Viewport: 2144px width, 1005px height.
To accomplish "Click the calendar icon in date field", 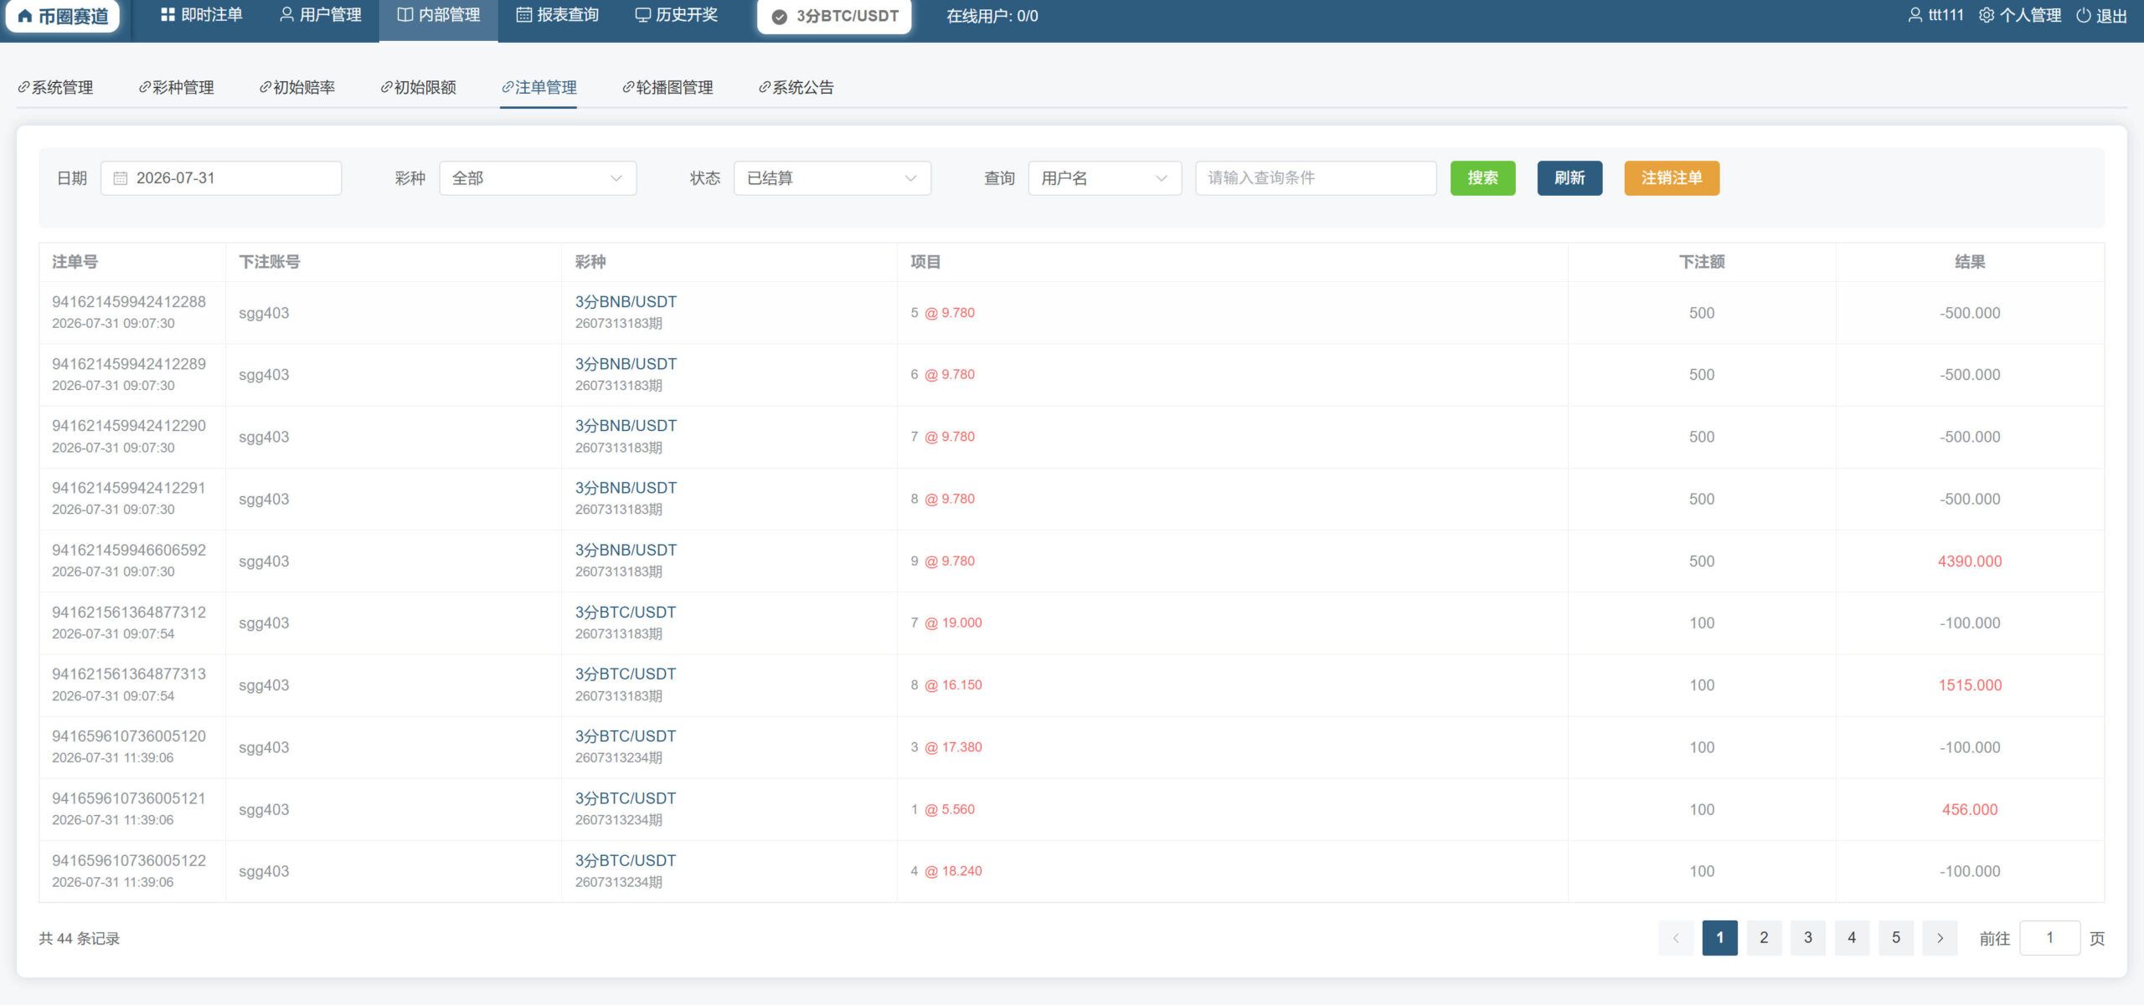I will coord(120,178).
